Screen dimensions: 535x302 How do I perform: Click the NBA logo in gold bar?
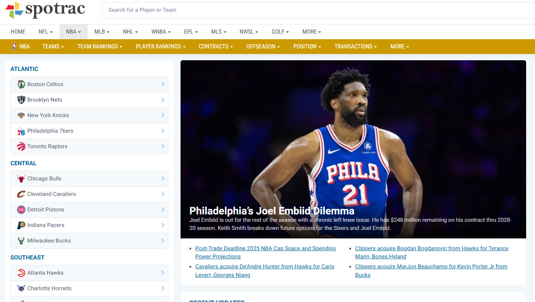pyautogui.click(x=14, y=47)
